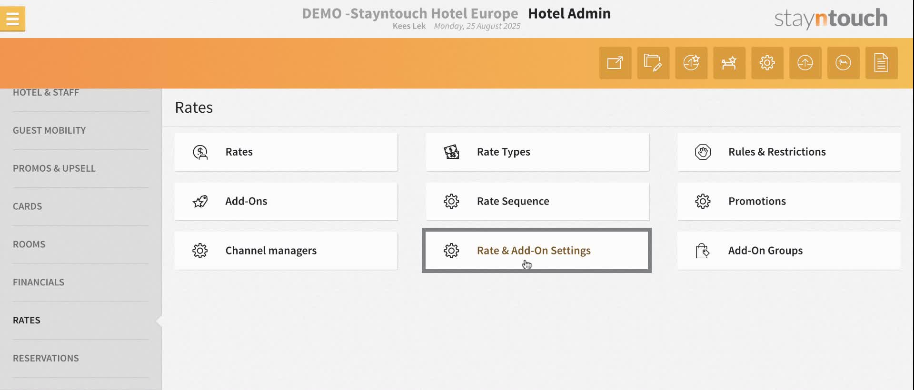This screenshot has height=390, width=914.
Task: Click the document page toolbar icon
Action: (x=882, y=63)
